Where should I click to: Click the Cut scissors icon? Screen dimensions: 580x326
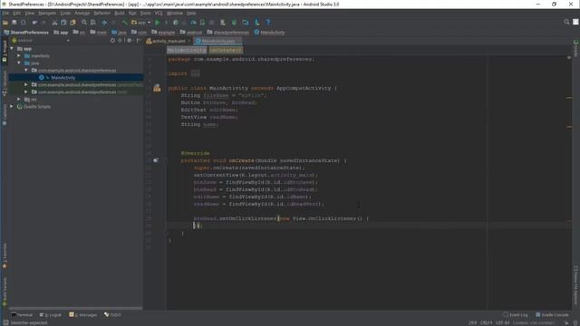tap(54, 23)
